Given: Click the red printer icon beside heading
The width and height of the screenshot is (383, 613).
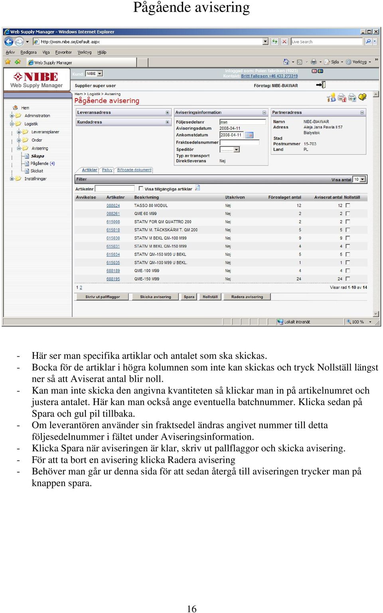Looking at the screenshot, I should pos(342,97).
